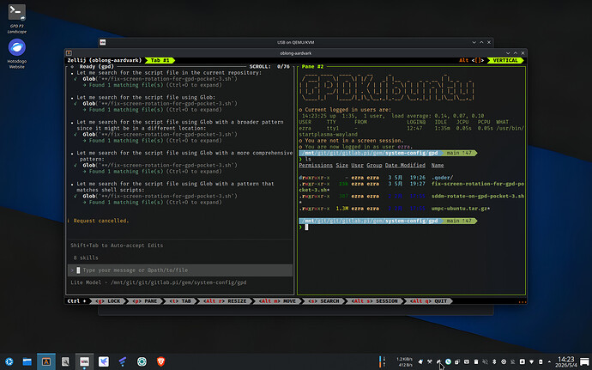
Task: Click the umpc-ubuntu.tar.gz file name
Action: pos(461,209)
